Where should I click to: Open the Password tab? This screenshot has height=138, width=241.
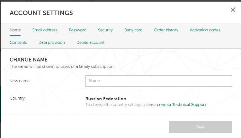click(77, 30)
